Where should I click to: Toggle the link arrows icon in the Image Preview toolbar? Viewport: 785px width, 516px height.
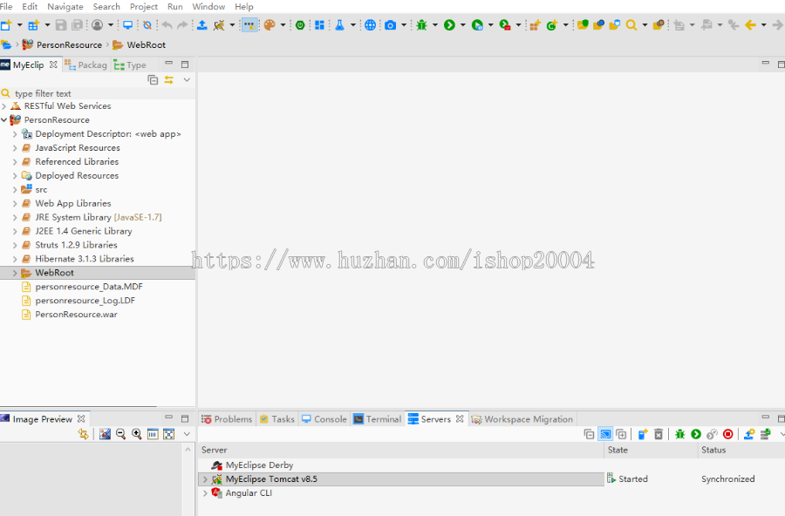point(84,434)
